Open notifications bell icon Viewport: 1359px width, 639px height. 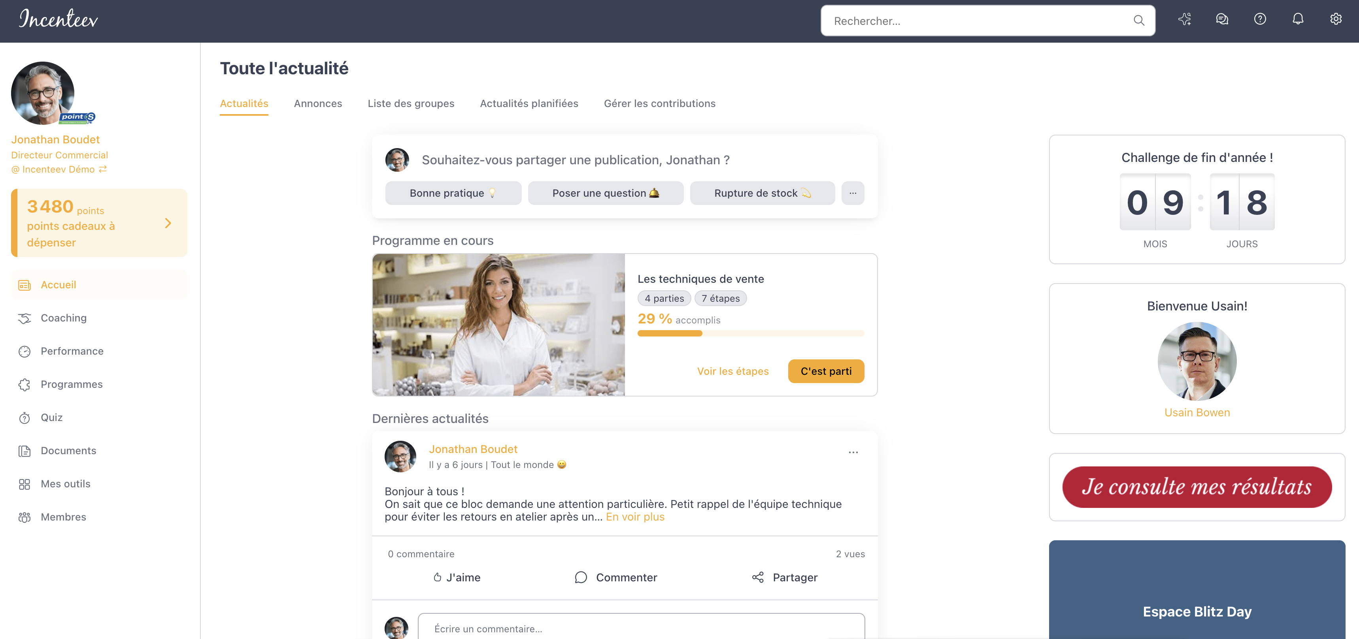pyautogui.click(x=1298, y=19)
